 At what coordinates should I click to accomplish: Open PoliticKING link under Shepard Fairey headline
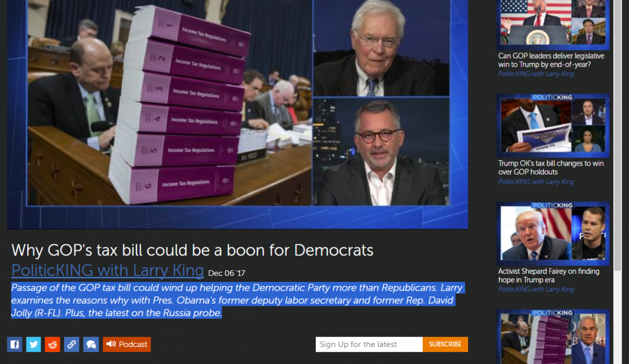536,290
